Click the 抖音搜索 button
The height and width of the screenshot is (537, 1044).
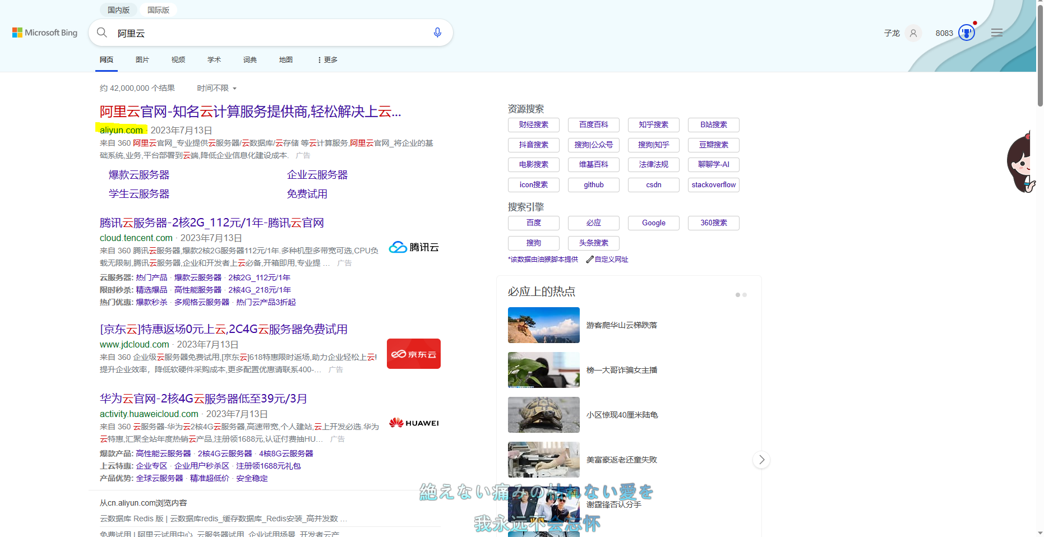tap(534, 145)
